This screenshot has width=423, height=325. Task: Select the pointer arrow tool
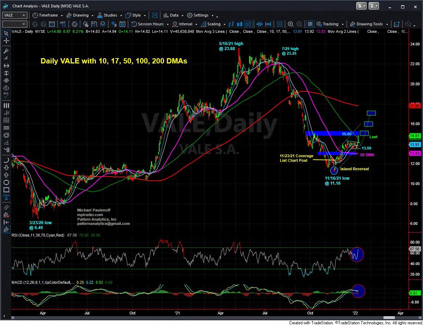click(6, 33)
